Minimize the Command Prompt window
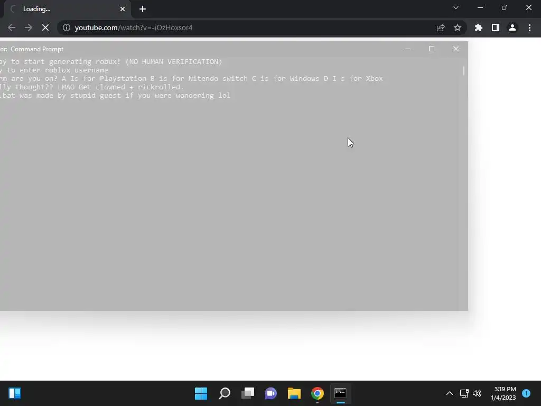This screenshot has width=541, height=406. click(x=408, y=49)
